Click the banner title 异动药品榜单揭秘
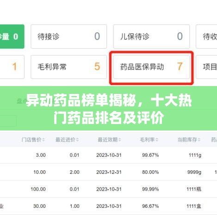 coord(81,100)
